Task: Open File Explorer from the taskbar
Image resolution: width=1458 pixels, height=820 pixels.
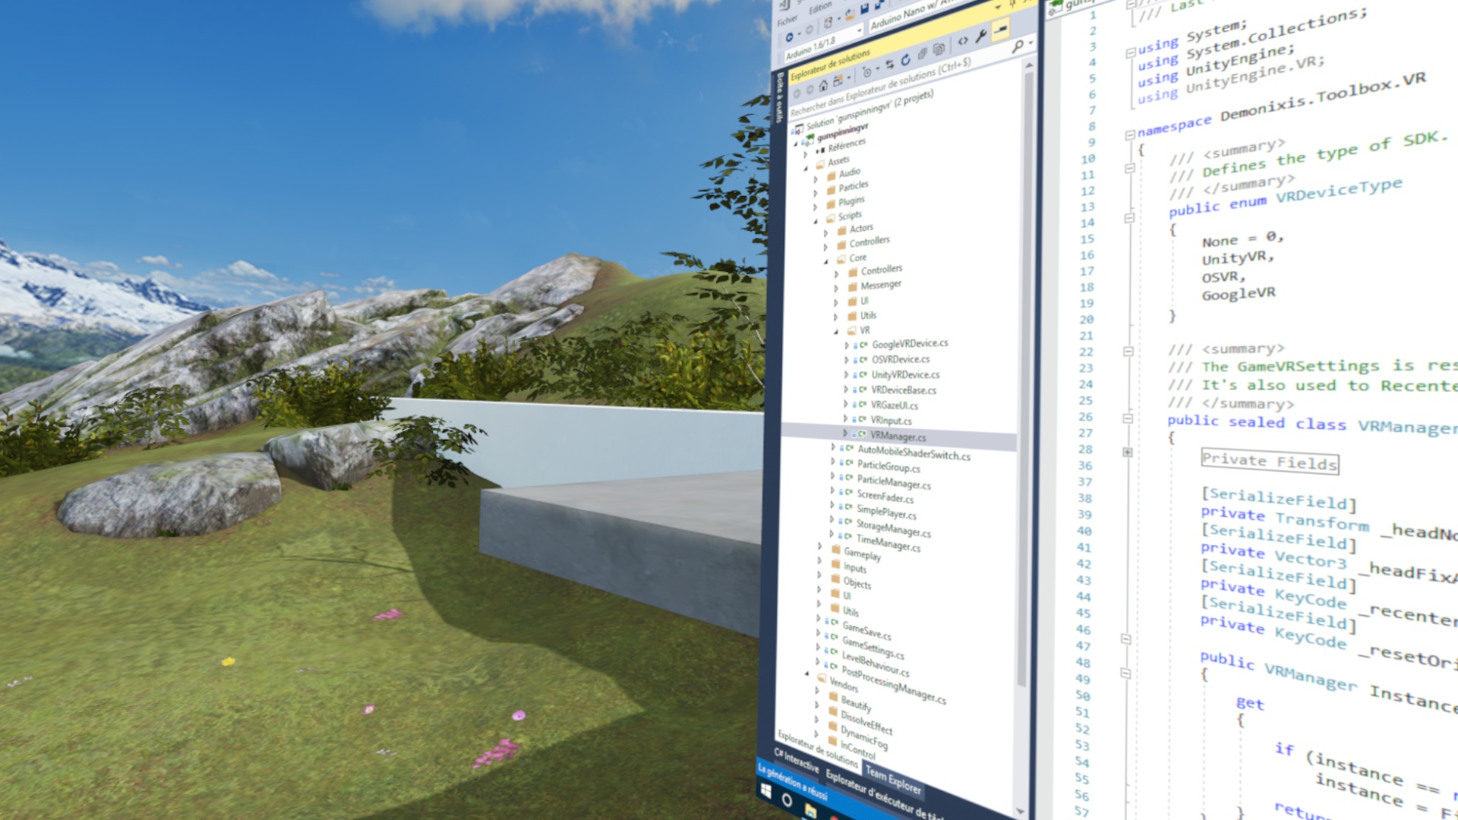Action: [x=810, y=811]
